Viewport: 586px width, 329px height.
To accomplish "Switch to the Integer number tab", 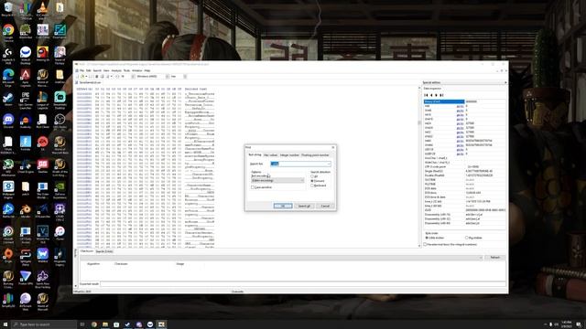I will (289, 155).
